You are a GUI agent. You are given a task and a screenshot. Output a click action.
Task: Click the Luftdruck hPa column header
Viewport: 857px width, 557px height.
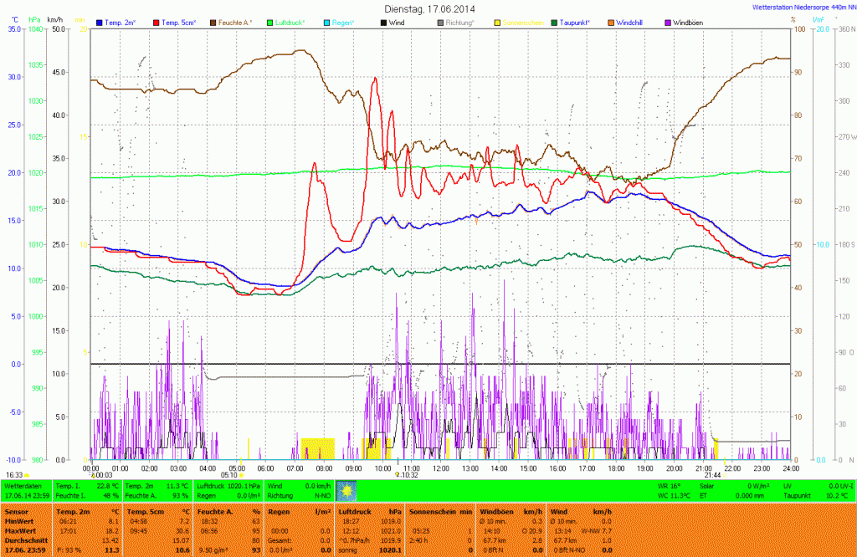365,510
